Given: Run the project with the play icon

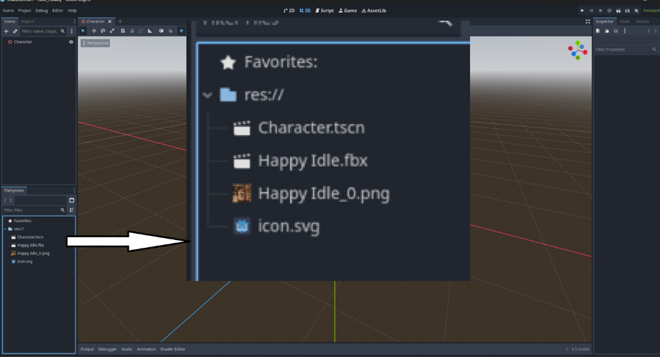Looking at the screenshot, I should (582, 11).
